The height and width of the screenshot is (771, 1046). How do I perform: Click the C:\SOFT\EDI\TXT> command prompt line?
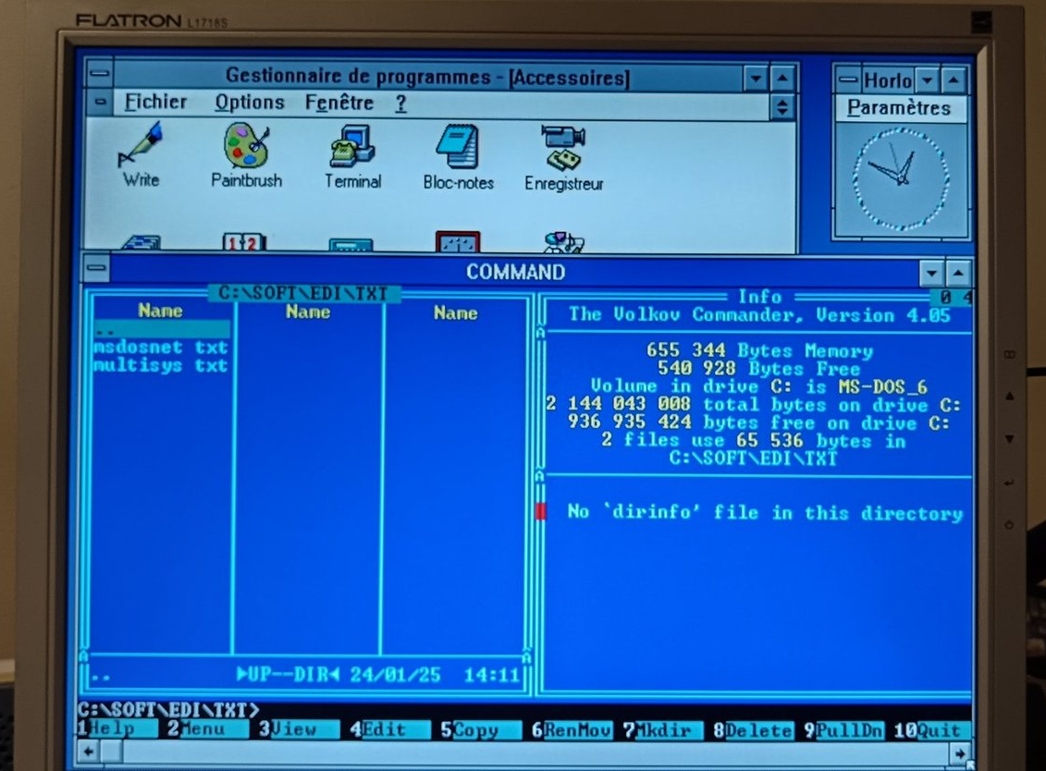tap(168, 710)
